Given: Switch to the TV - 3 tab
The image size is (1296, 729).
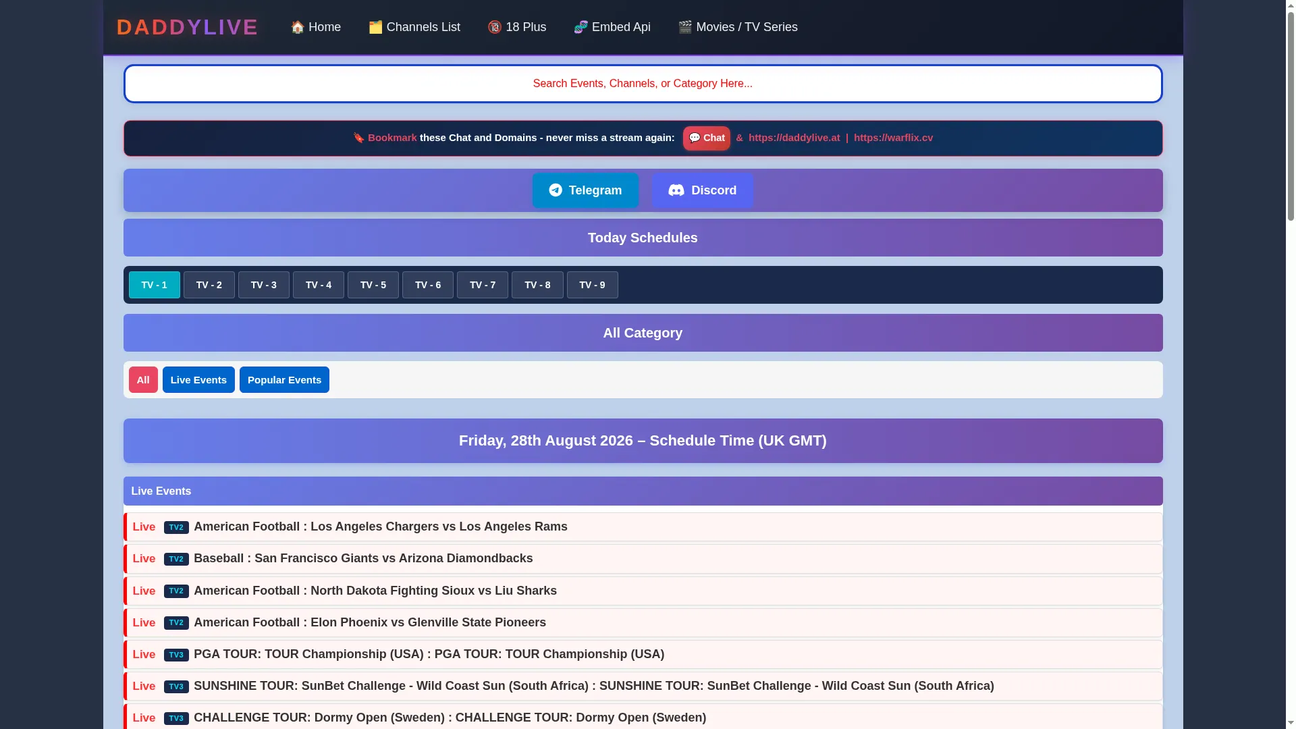Looking at the screenshot, I should (264, 285).
